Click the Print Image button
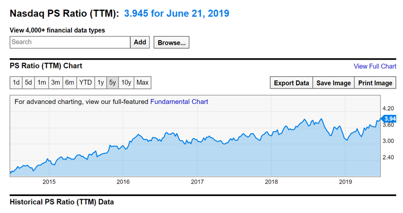The width and height of the screenshot is (403, 213). (375, 83)
